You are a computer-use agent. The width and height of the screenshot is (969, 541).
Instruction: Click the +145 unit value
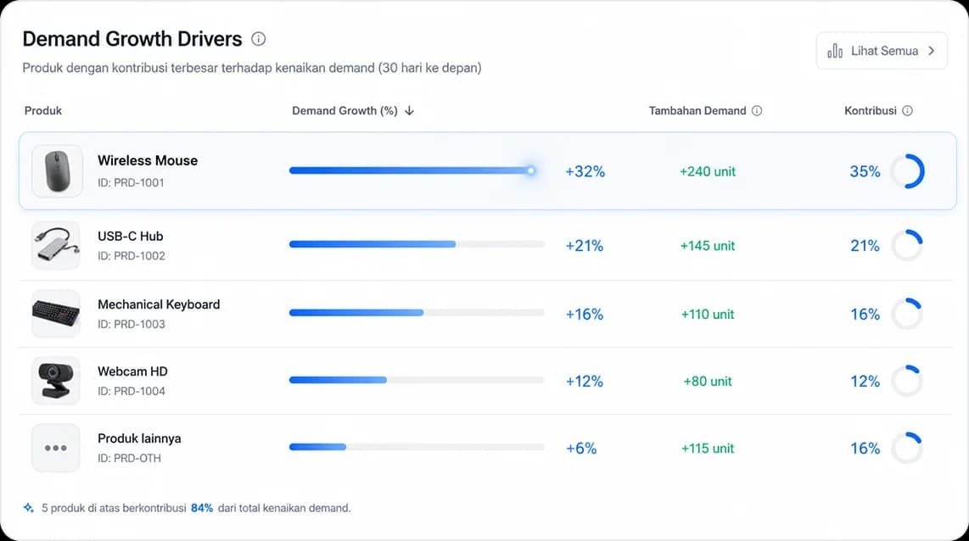point(708,245)
